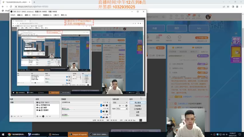Image resolution: width=244 pixels, height=137 pixels.
Task: Click the transition duration 300ms field
Action: tap(121, 109)
